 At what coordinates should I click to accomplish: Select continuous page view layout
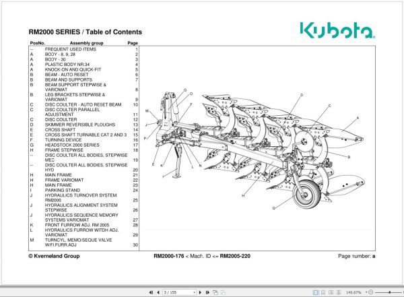(x=323, y=292)
